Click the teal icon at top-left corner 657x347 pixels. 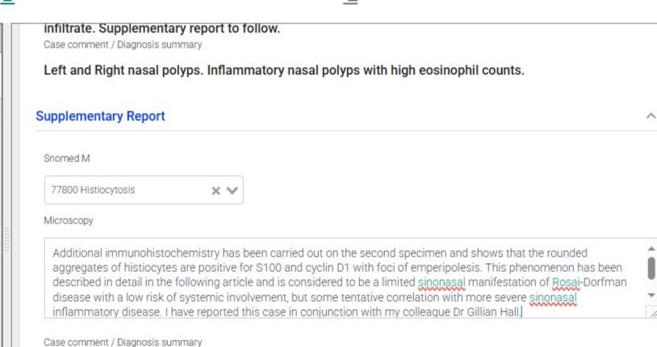click(7, 2)
